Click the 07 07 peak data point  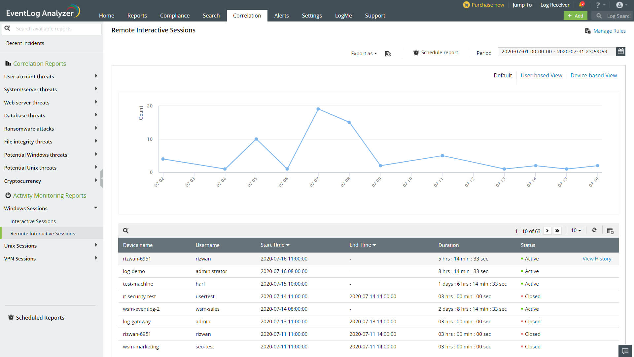[318, 109]
